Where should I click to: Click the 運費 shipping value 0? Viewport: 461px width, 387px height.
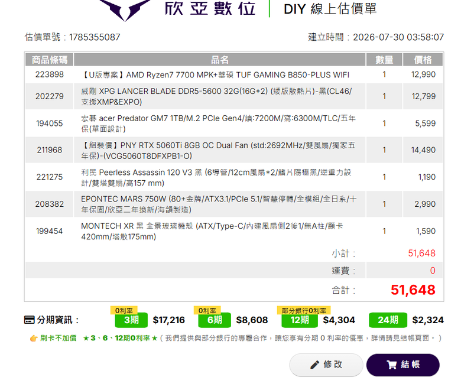(433, 271)
